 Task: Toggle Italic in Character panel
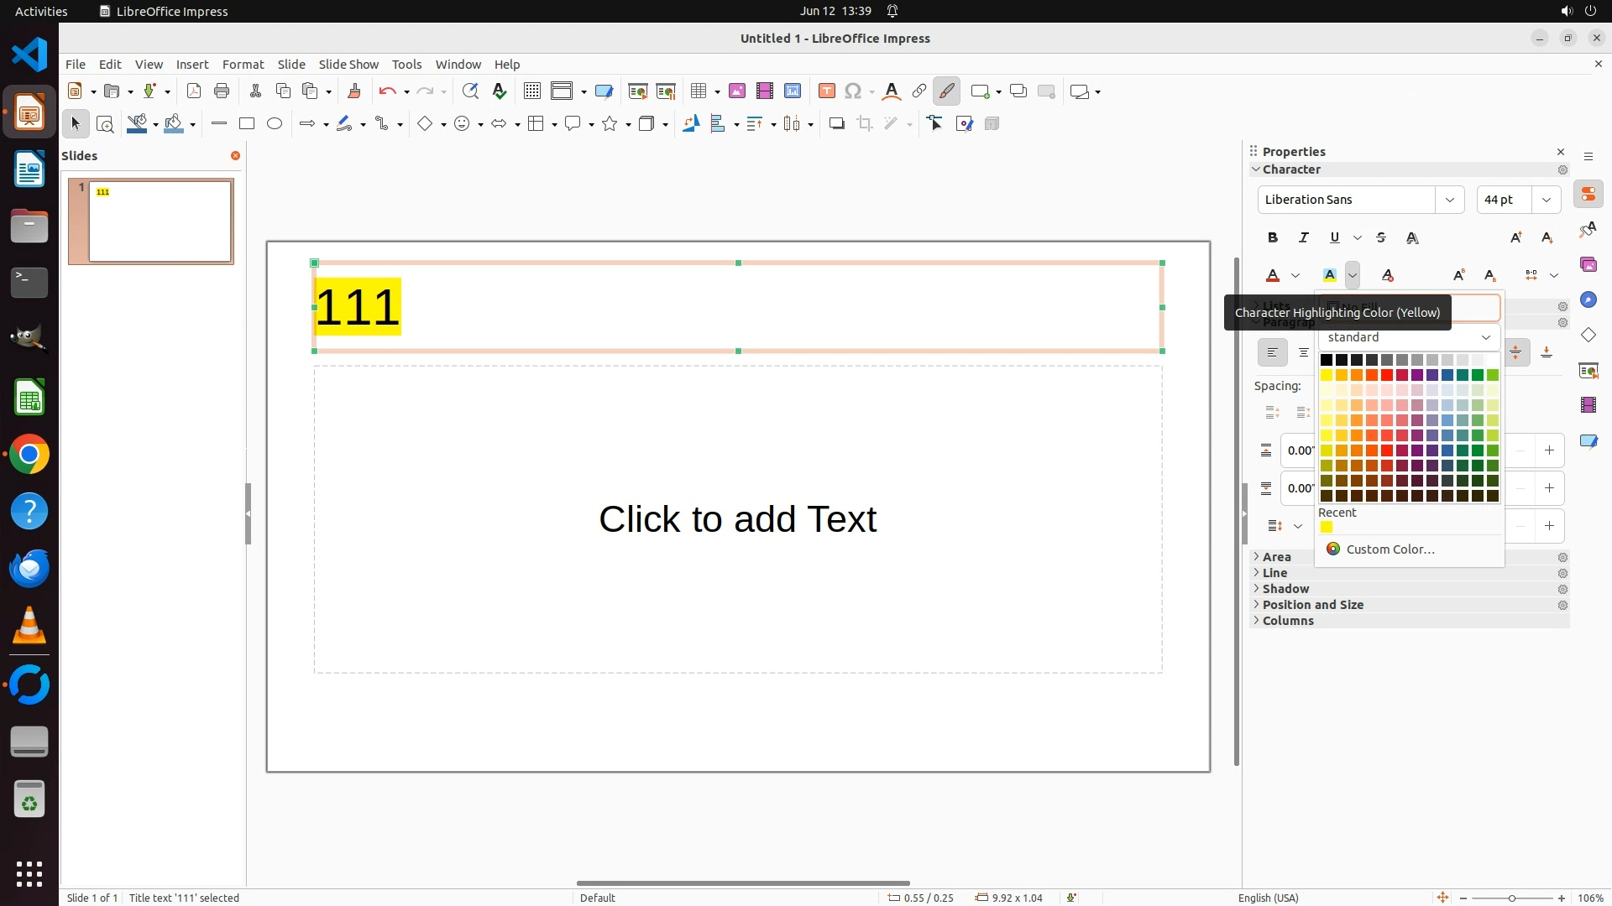click(1304, 238)
